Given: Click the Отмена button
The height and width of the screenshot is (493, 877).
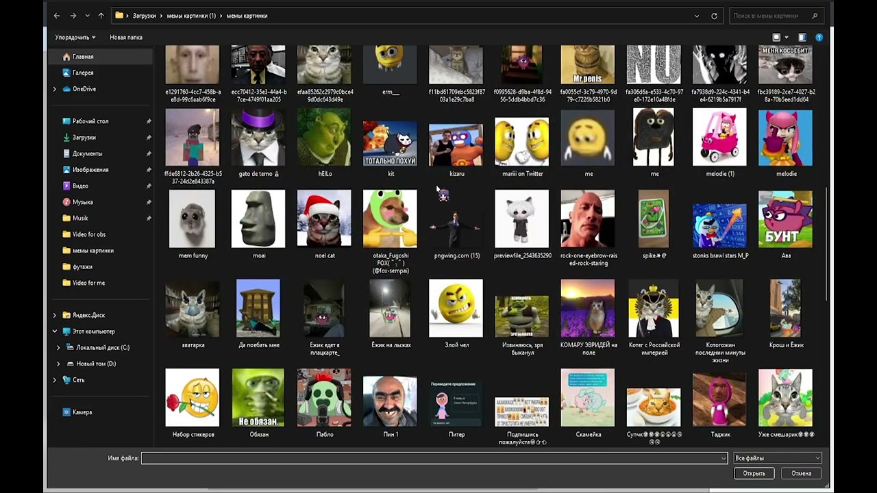Looking at the screenshot, I should pos(801,473).
